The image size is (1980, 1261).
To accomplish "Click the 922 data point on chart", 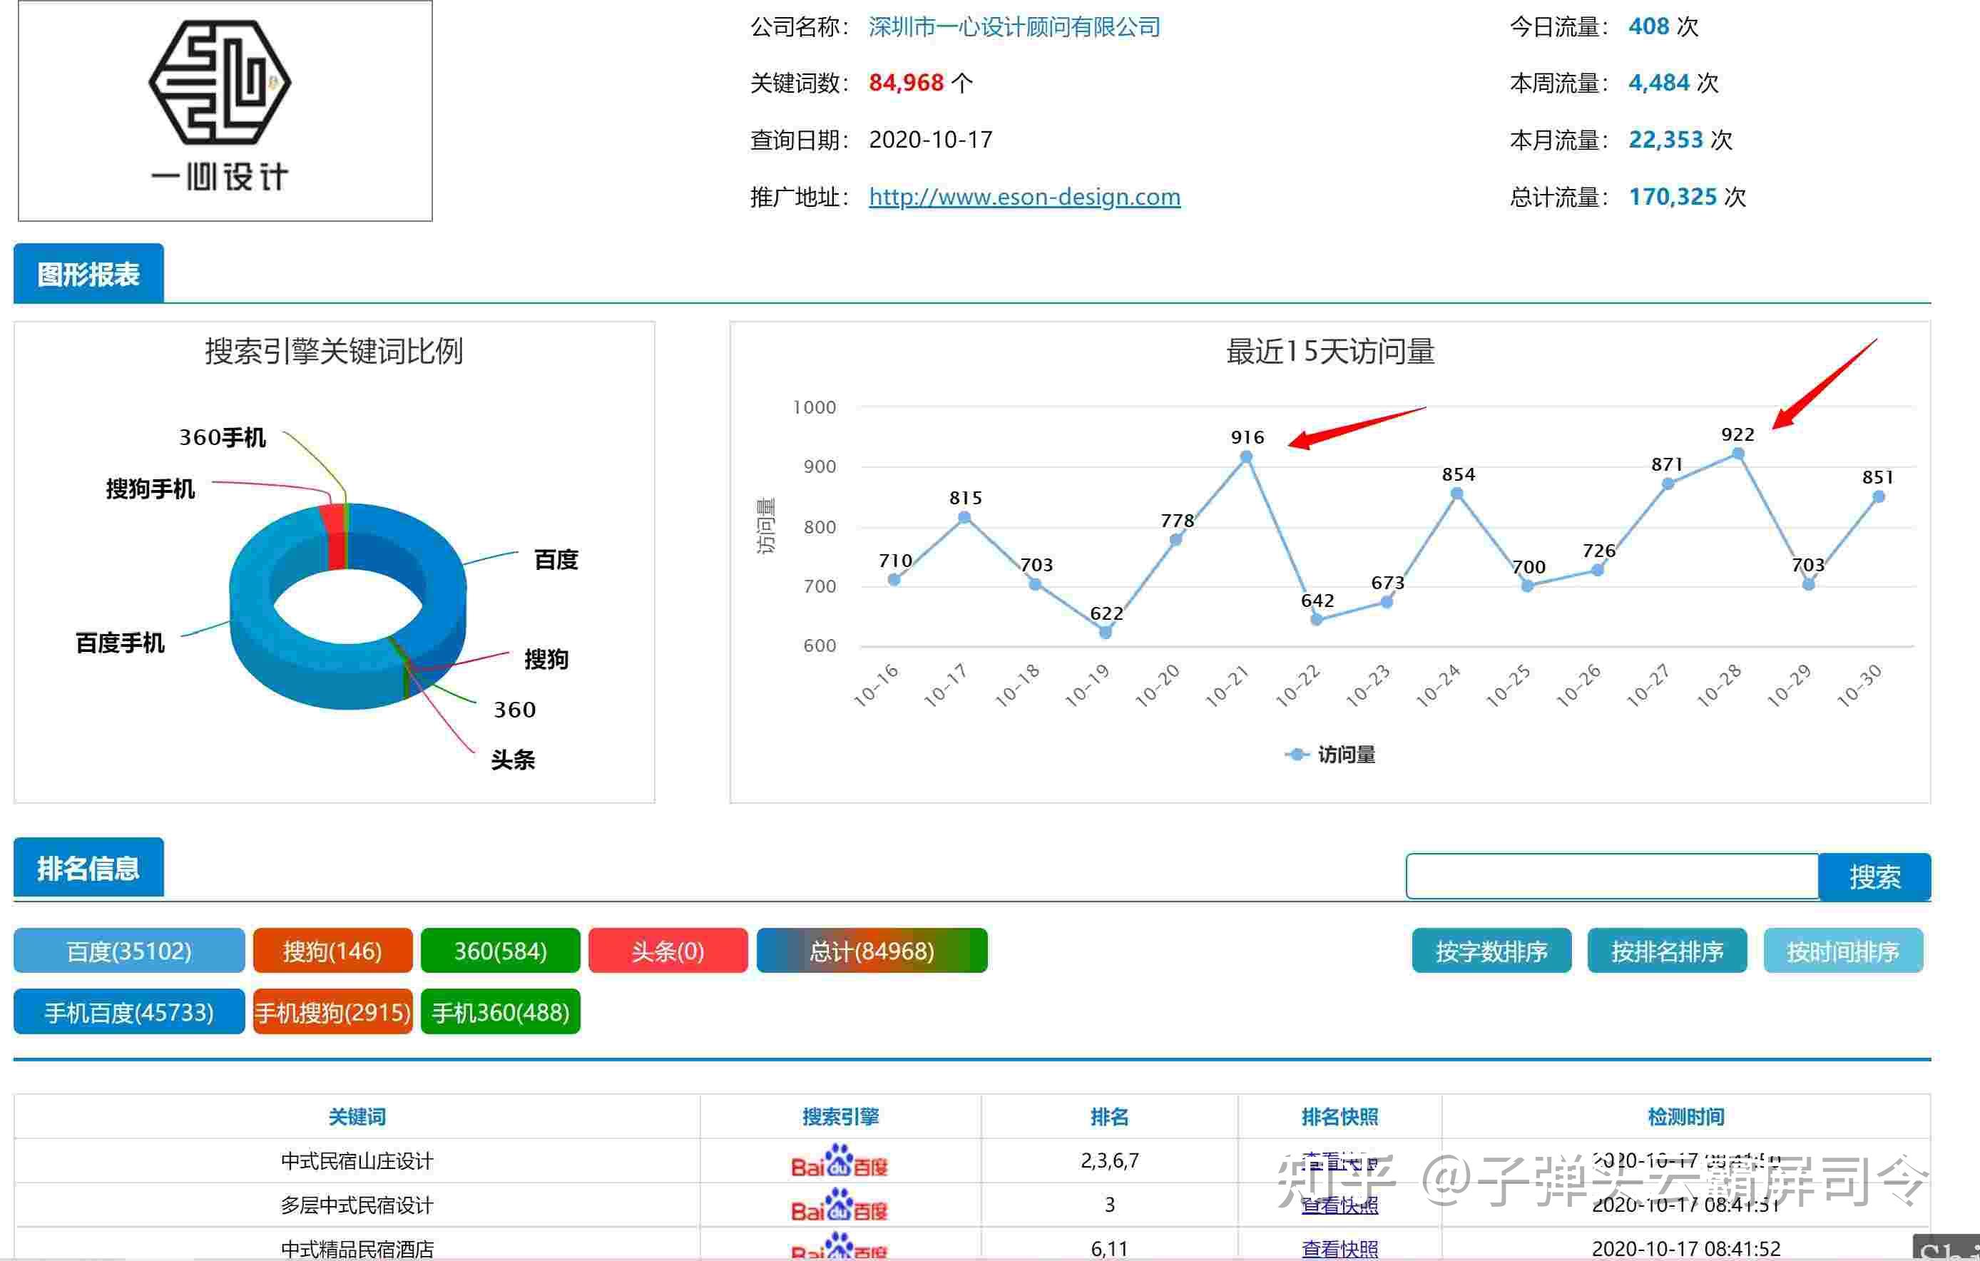I will (1737, 454).
